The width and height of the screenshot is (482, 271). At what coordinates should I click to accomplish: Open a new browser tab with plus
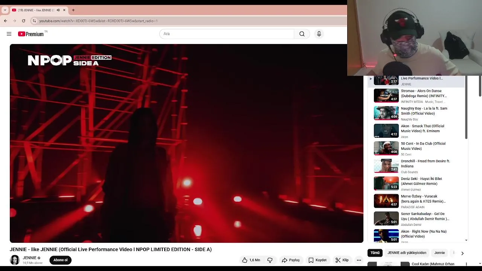(73, 10)
